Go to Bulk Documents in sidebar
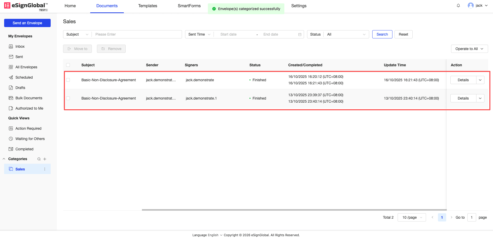 29,98
